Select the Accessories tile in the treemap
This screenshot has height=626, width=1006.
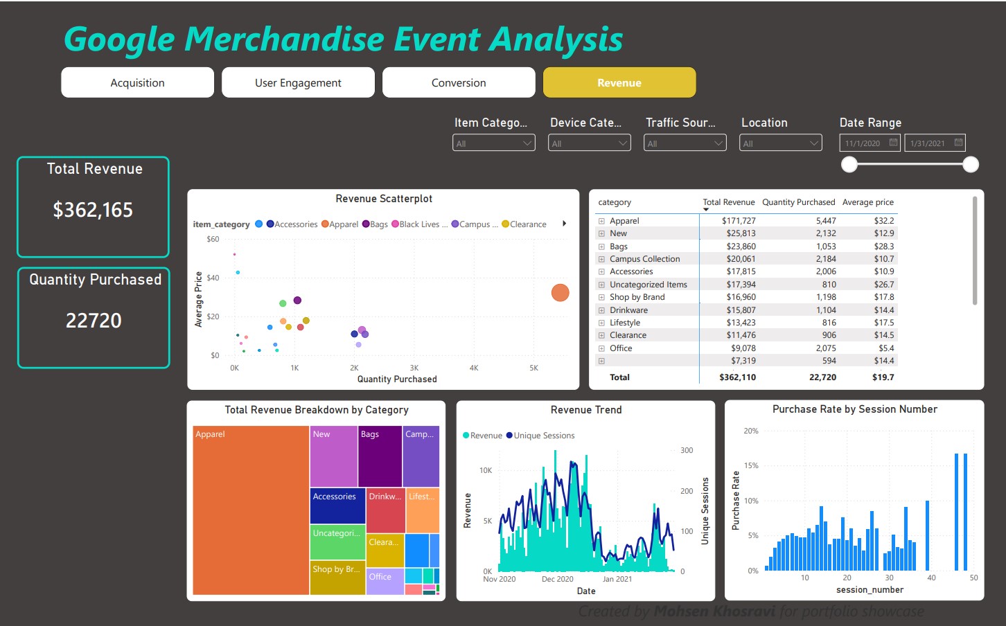(x=337, y=506)
